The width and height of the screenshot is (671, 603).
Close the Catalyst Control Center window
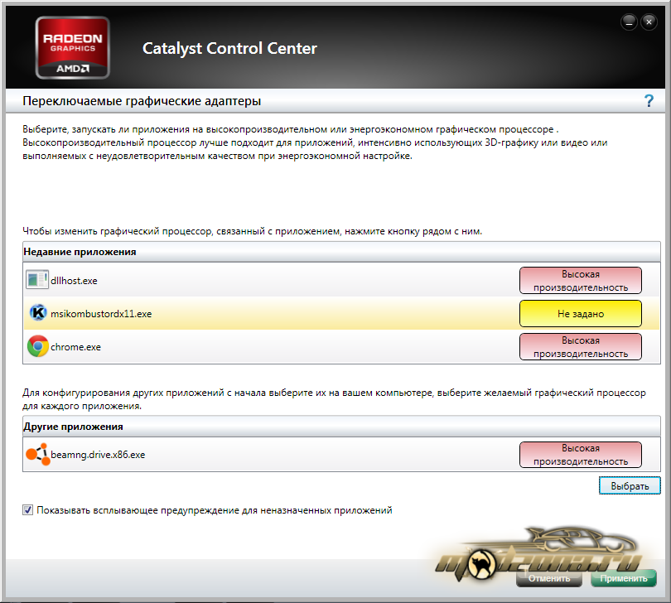649,22
